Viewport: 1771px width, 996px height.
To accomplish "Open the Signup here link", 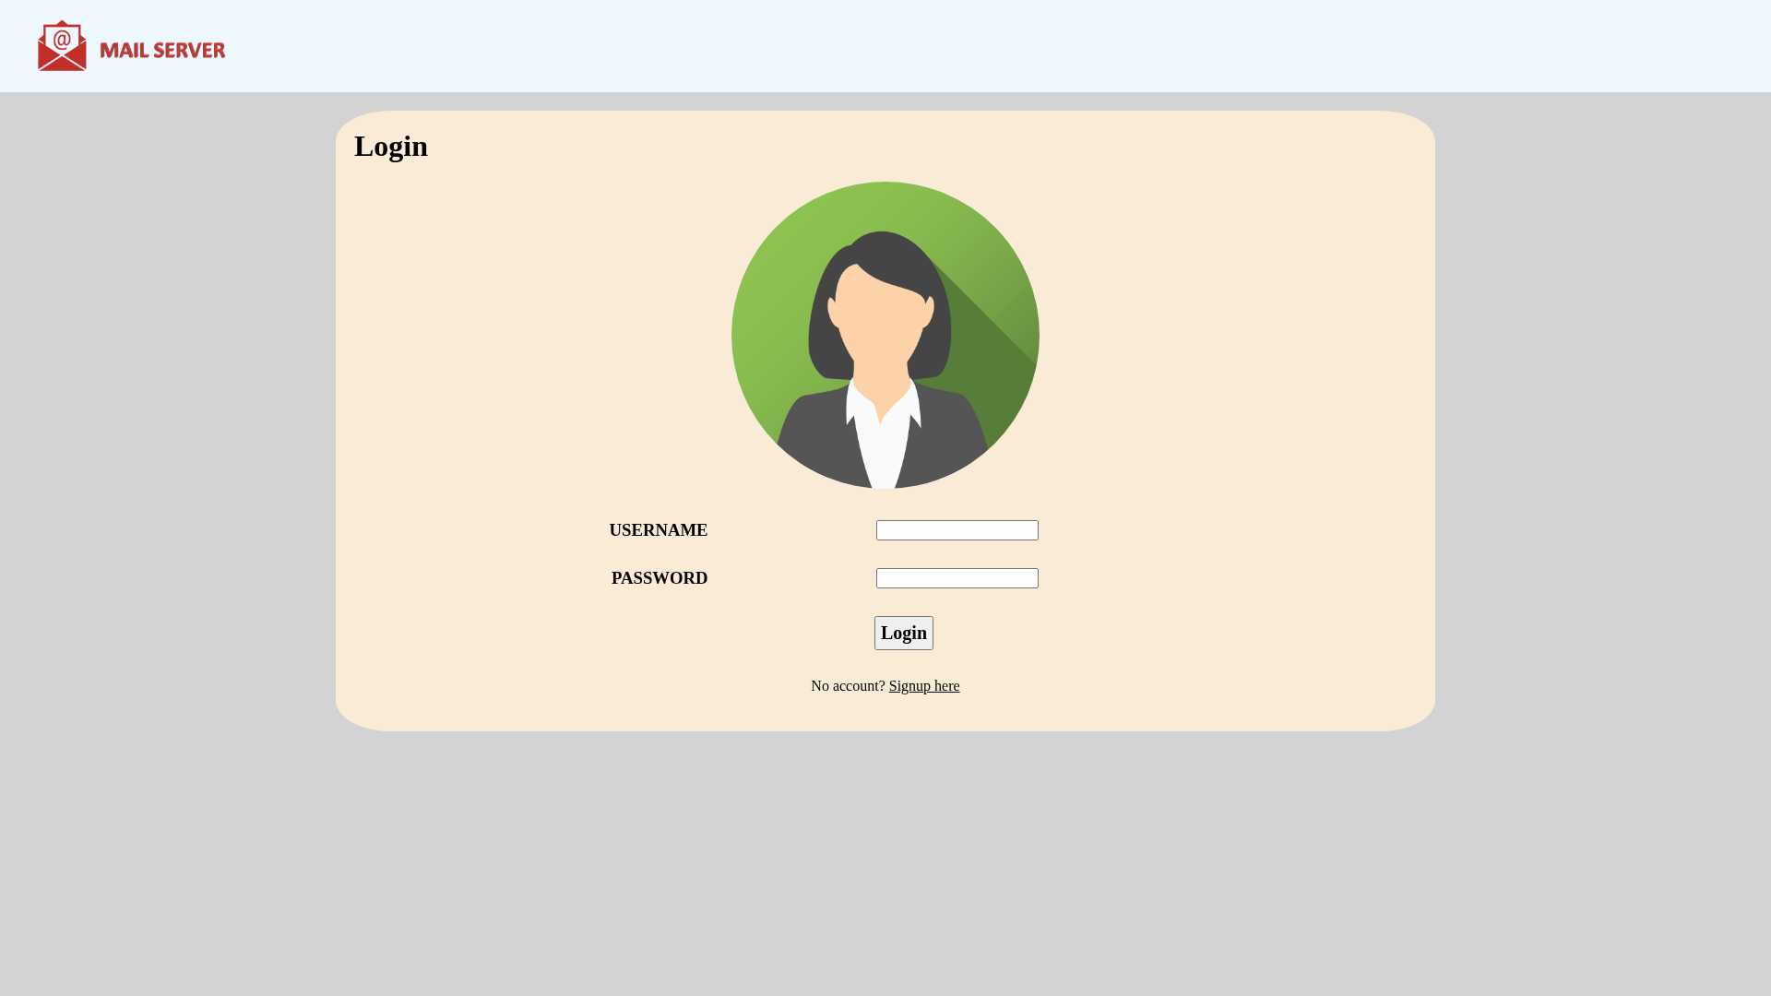I will 923,685.
